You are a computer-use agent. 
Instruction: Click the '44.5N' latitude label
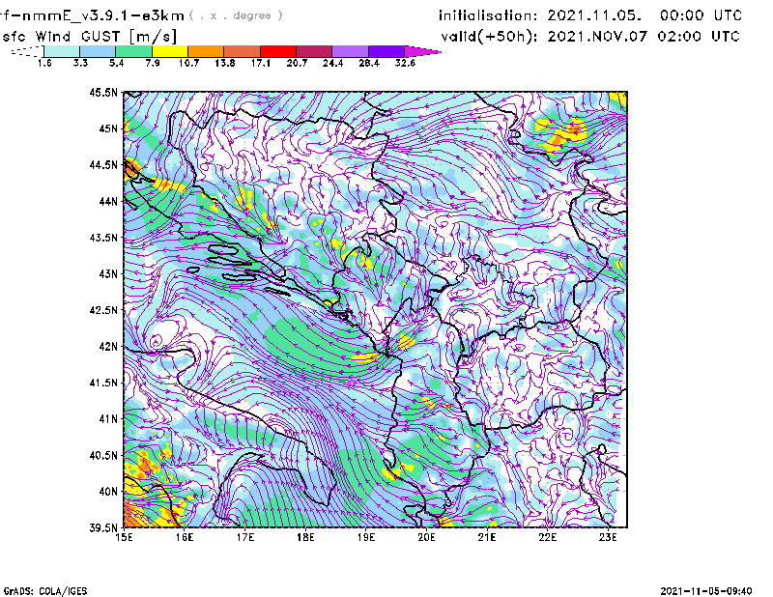(x=103, y=164)
